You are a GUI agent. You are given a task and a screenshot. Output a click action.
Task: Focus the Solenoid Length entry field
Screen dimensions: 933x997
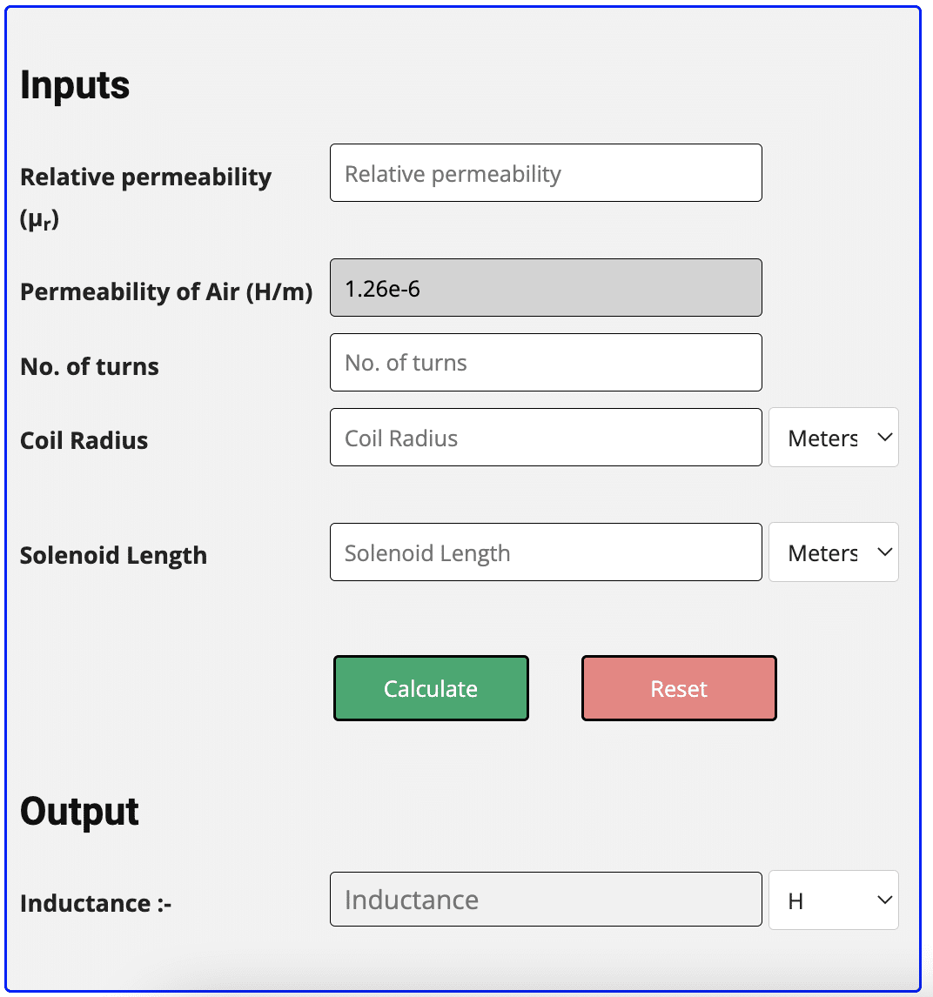546,552
